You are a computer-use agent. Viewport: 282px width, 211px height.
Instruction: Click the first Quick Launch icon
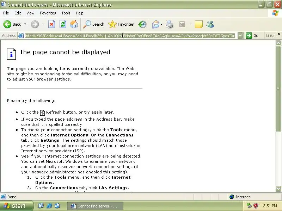tap(41, 206)
